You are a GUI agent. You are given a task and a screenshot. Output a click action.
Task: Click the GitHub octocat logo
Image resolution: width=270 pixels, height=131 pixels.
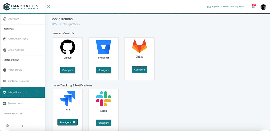pos(68,47)
